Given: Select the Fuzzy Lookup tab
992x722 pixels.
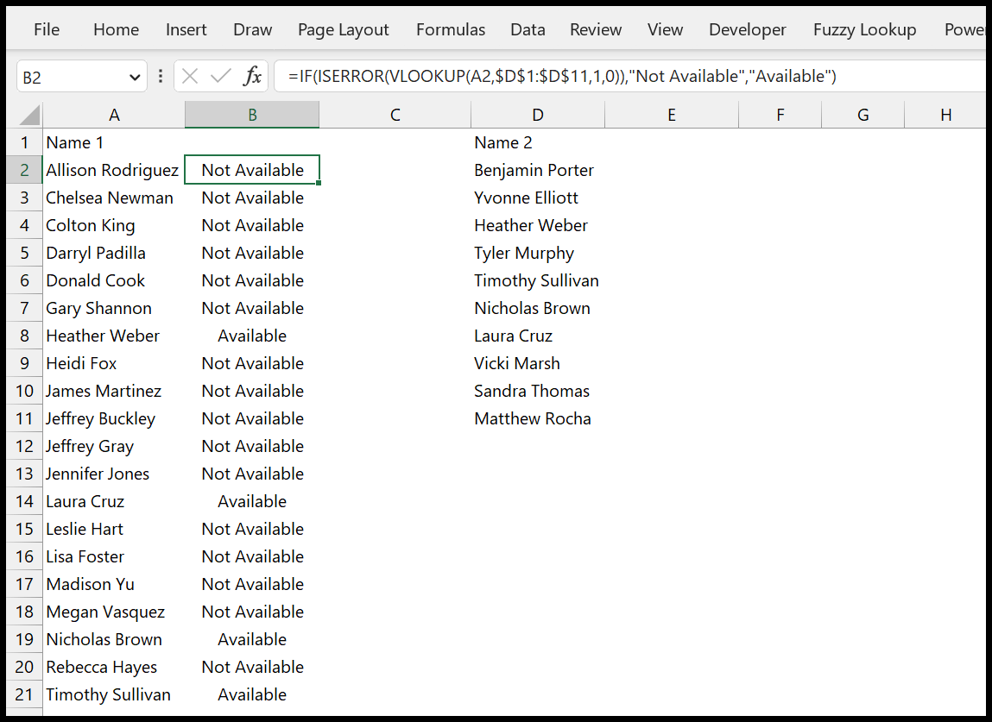Looking at the screenshot, I should pyautogui.click(x=864, y=29).
